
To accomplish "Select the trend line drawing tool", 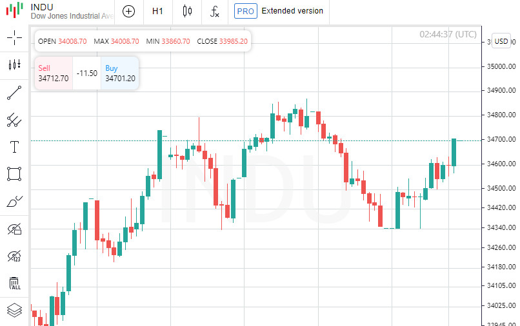I will 14,93.
